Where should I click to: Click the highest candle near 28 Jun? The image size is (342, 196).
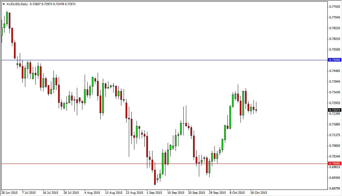point(7,18)
